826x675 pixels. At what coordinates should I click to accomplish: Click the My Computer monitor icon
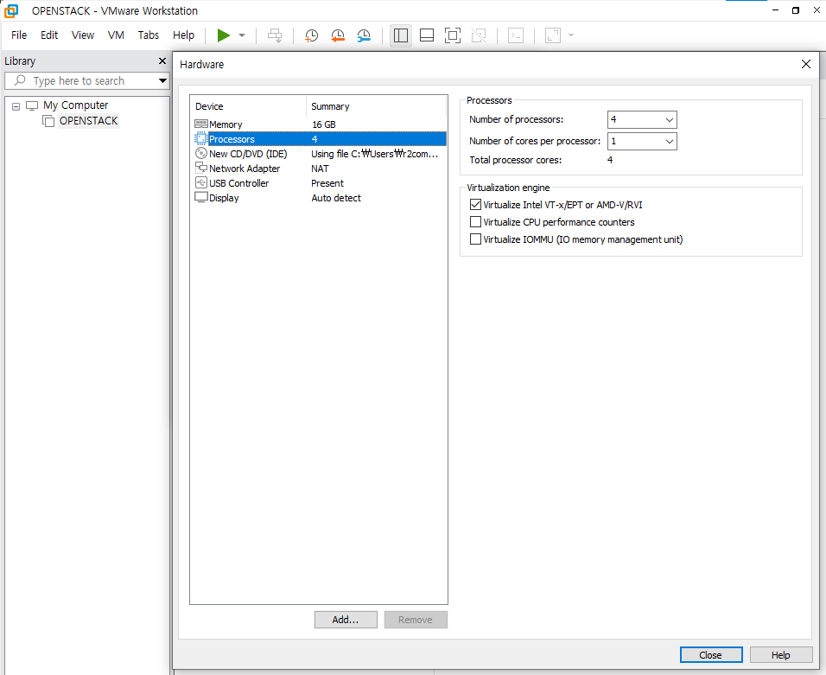32,105
